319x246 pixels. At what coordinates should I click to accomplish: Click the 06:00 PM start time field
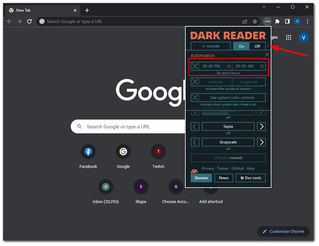click(x=215, y=66)
